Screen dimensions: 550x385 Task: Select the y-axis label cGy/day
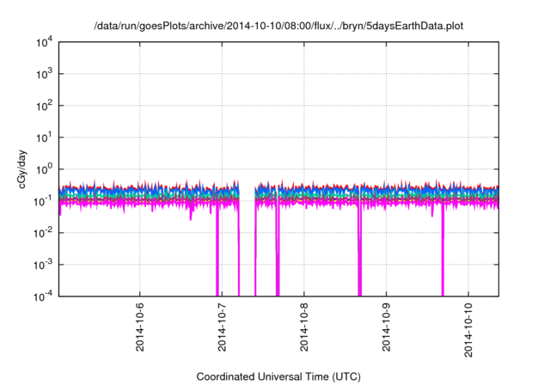[x=21, y=169]
